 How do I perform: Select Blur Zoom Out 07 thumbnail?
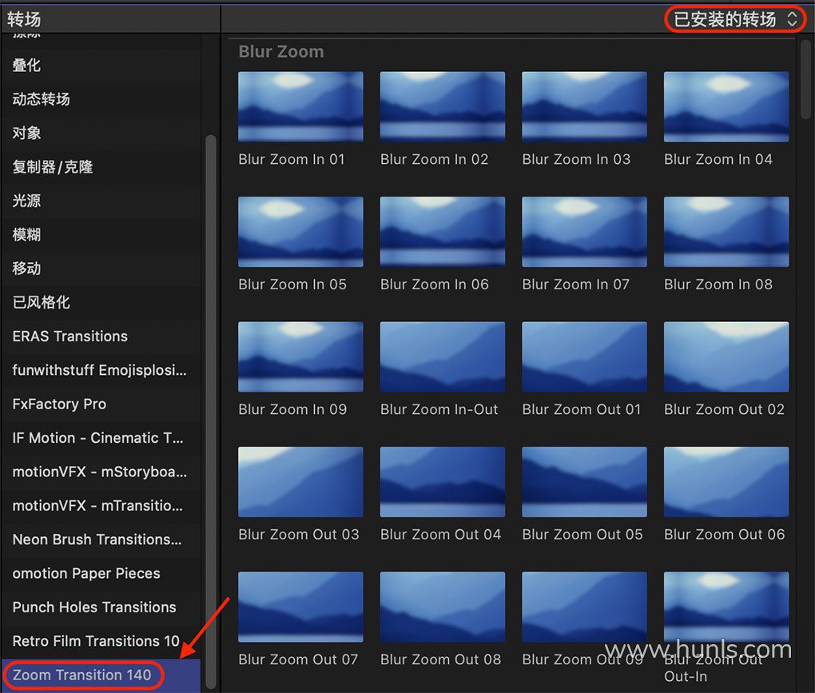click(300, 607)
